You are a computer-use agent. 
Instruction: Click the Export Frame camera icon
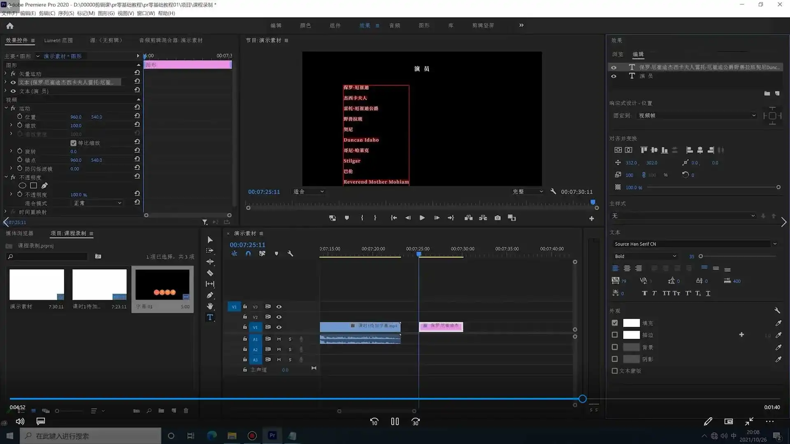(x=497, y=218)
